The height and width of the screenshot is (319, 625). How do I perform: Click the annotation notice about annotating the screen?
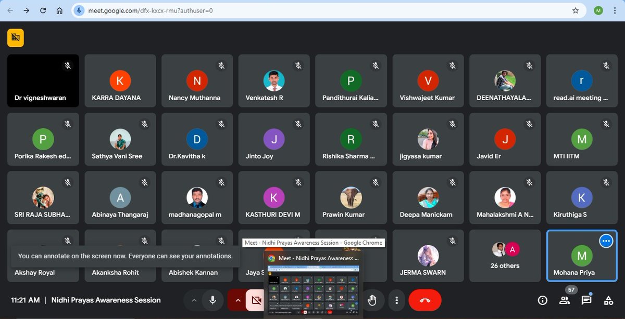[126, 256]
